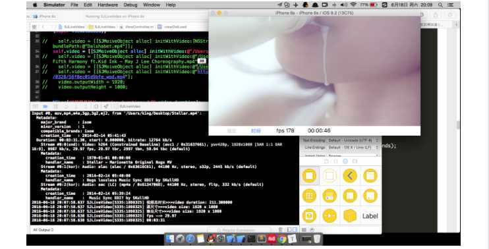Click the Spotlight search icon
Viewport: 489px width, 249px height.
point(440,5)
